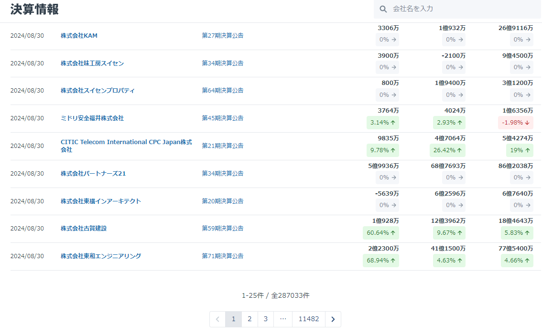Select the value 86億2038万
This screenshot has width=542, height=335.
click(x=516, y=166)
